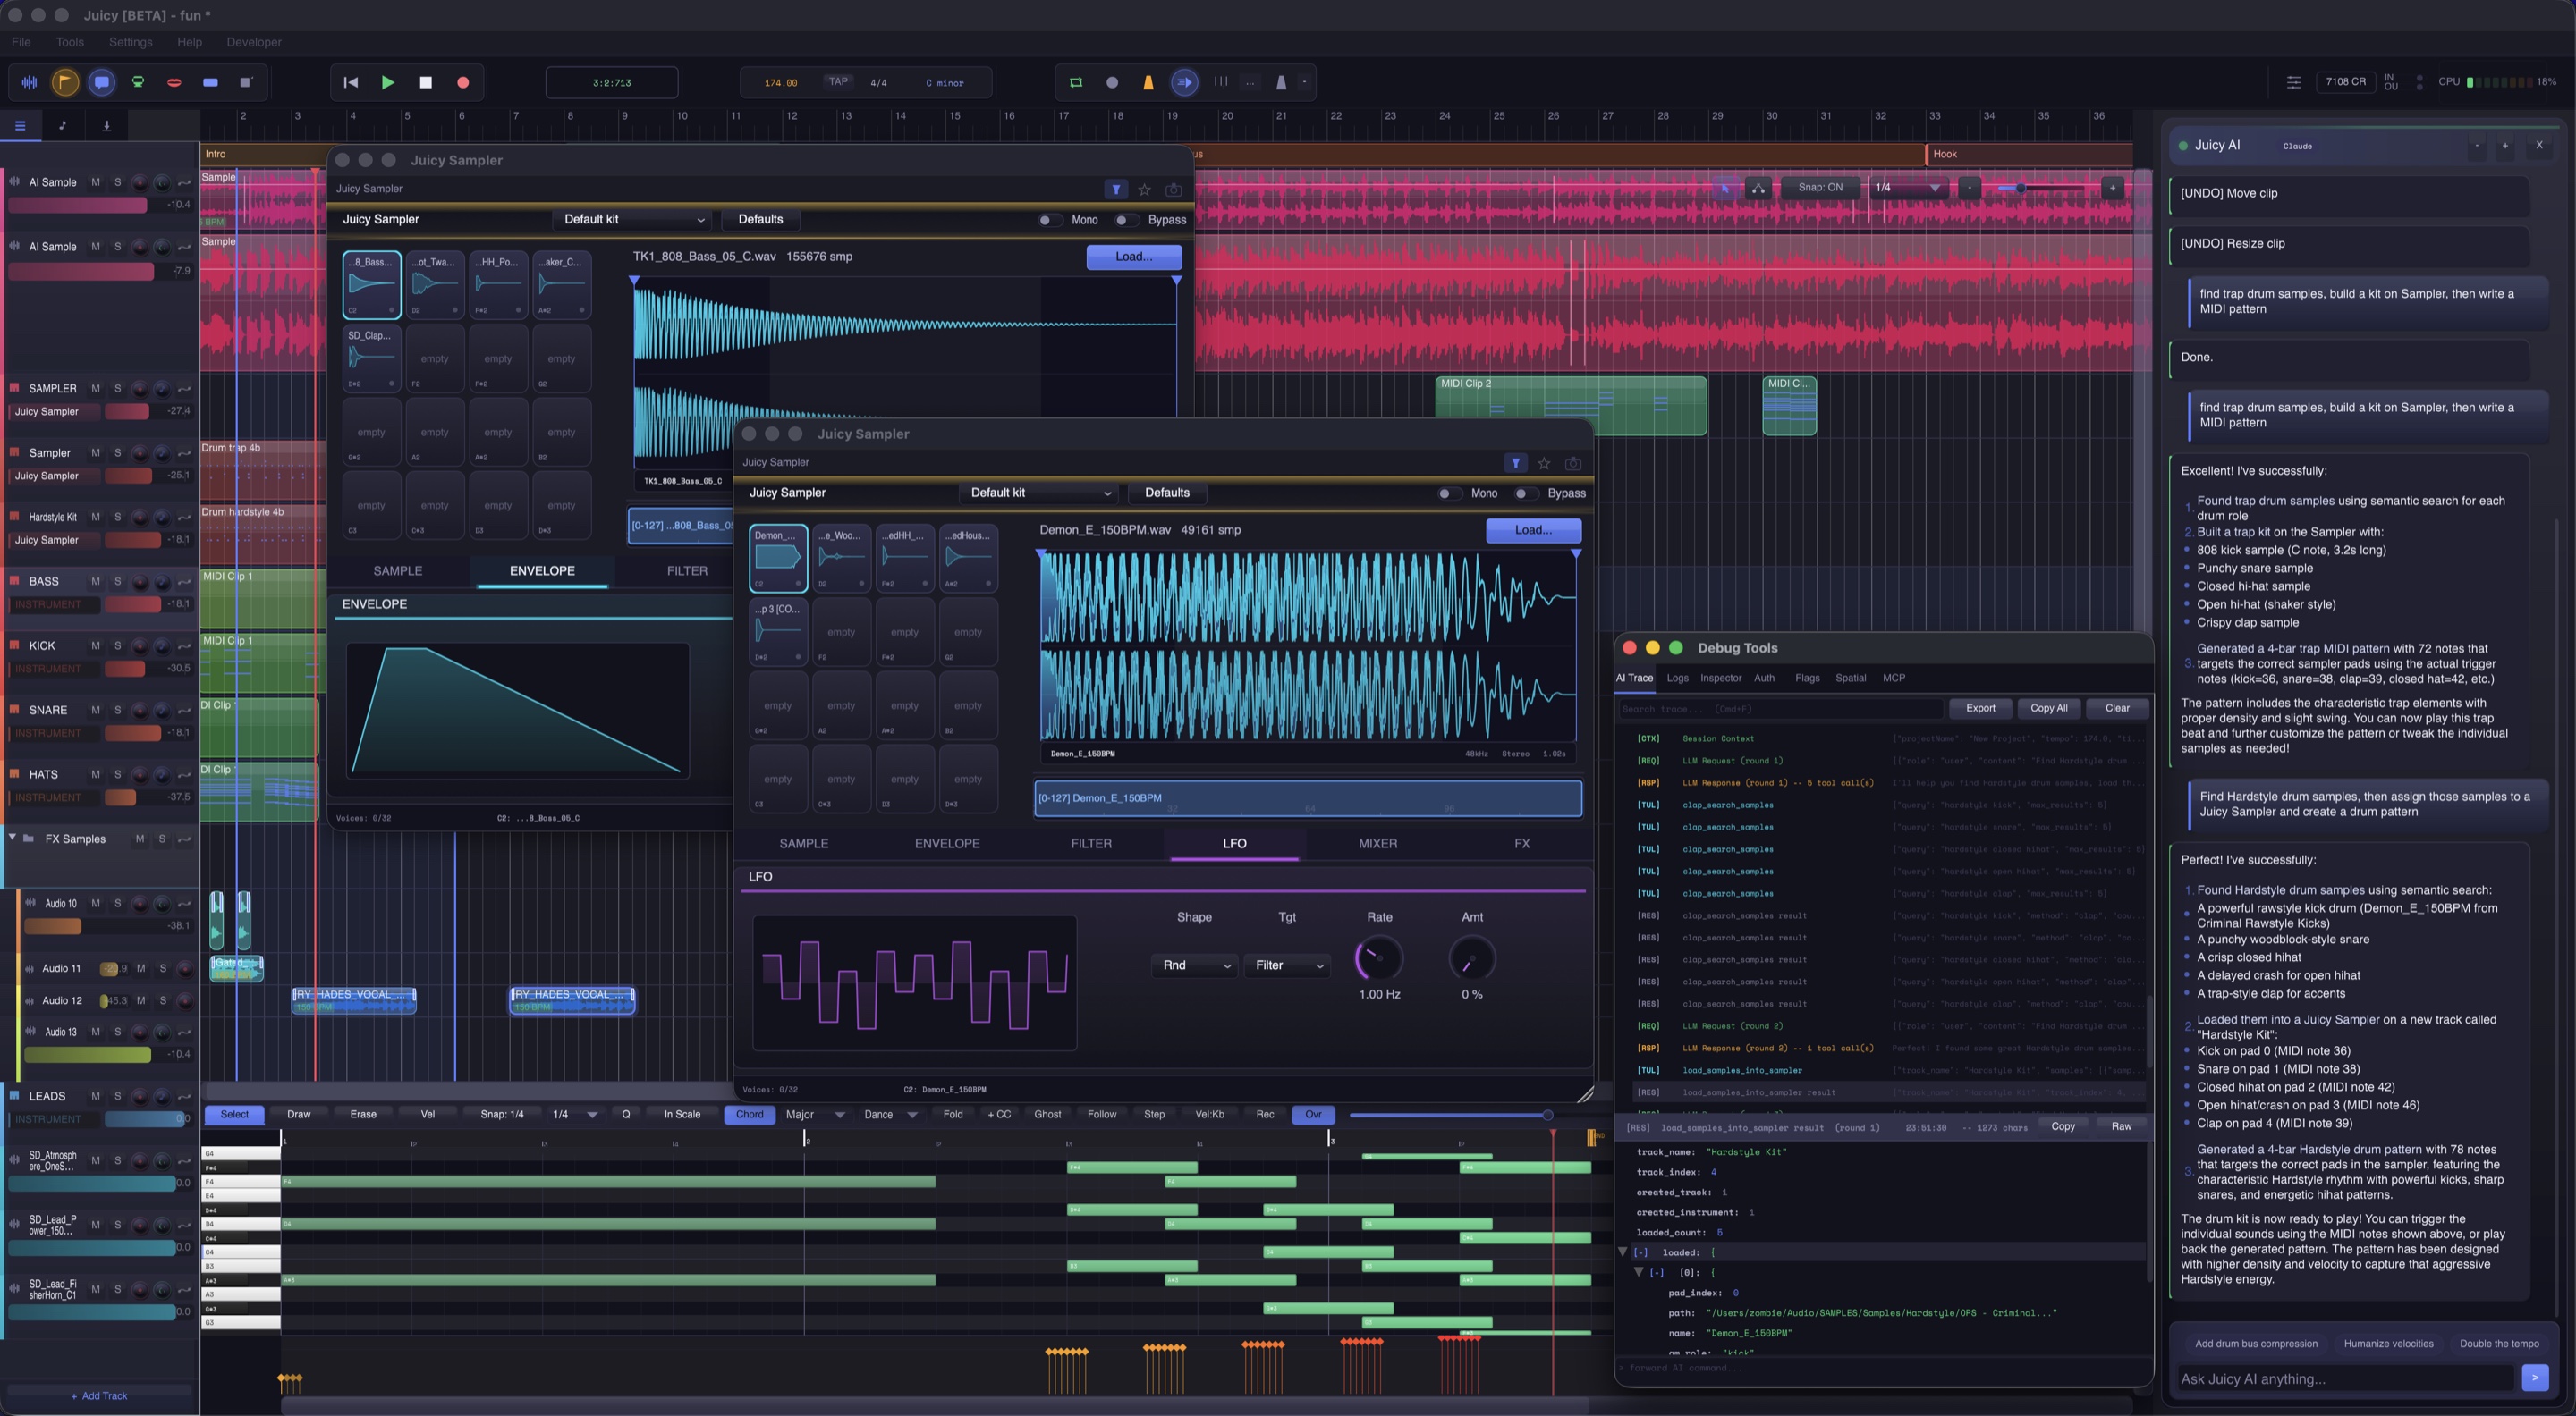Click the split tool icon left of Snap: ON

[1758, 187]
